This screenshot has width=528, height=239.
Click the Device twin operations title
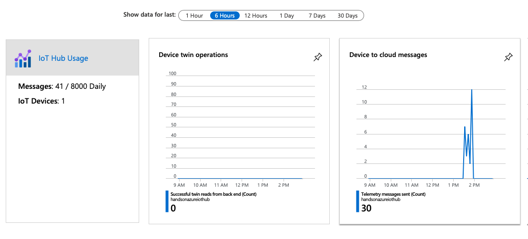[193, 55]
